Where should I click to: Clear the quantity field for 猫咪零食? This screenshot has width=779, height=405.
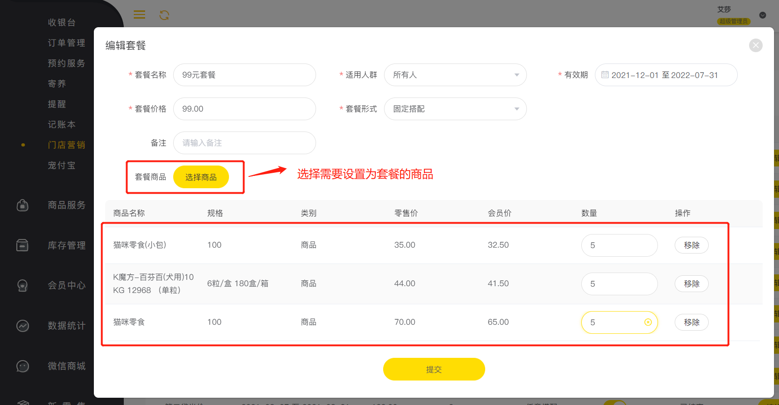click(x=648, y=322)
